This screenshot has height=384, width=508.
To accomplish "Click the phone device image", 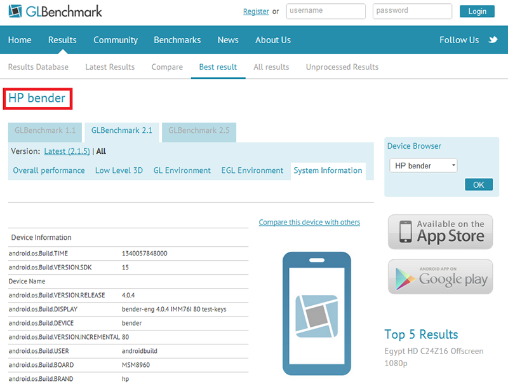I will point(316,313).
